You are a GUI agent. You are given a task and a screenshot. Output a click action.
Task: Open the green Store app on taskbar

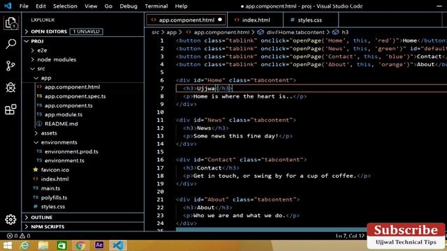[61, 245]
